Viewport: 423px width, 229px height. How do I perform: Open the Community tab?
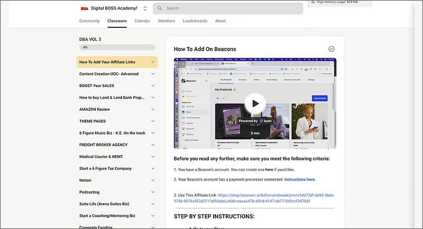point(89,21)
